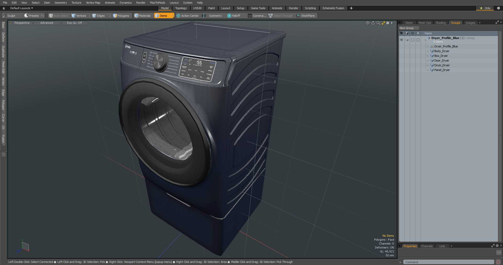Click the viewport pan/move icon
Viewport: 503px width, 265px height.
(368, 23)
